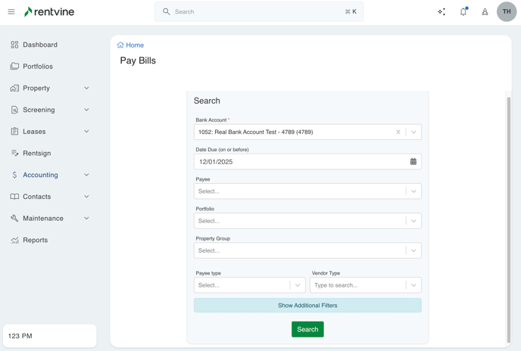521x351 pixels.
Task: Open the calendar date picker icon
Action: [413, 162]
